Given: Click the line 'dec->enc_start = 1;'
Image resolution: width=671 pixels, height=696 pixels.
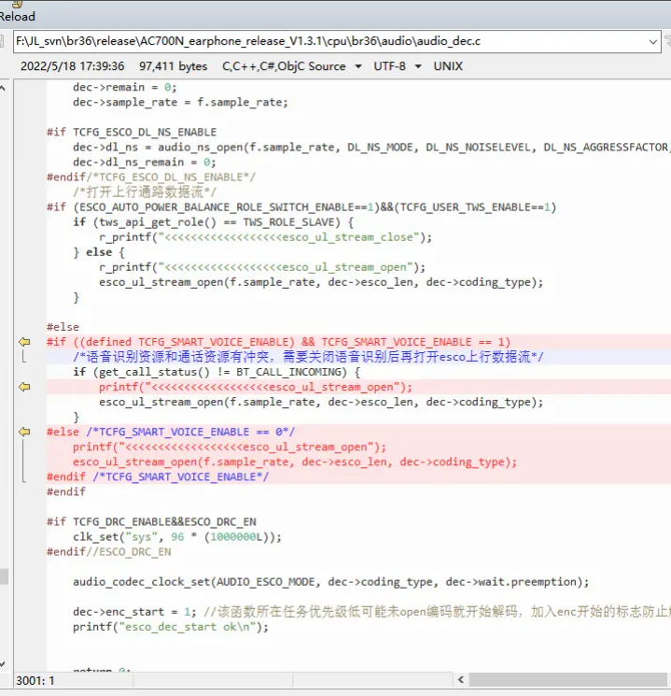Looking at the screenshot, I should click(134, 612).
